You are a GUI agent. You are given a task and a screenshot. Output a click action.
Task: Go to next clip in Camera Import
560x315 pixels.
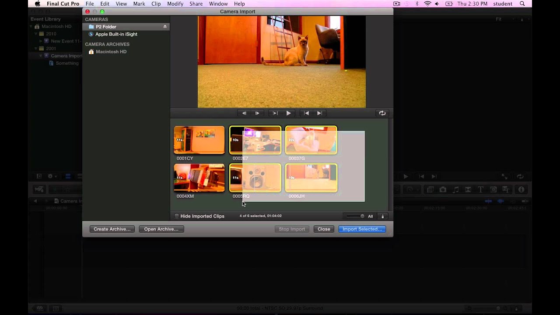tap(319, 113)
